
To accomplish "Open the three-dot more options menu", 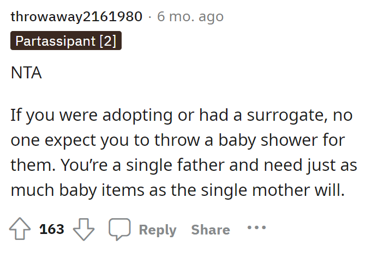I will [256, 228].
